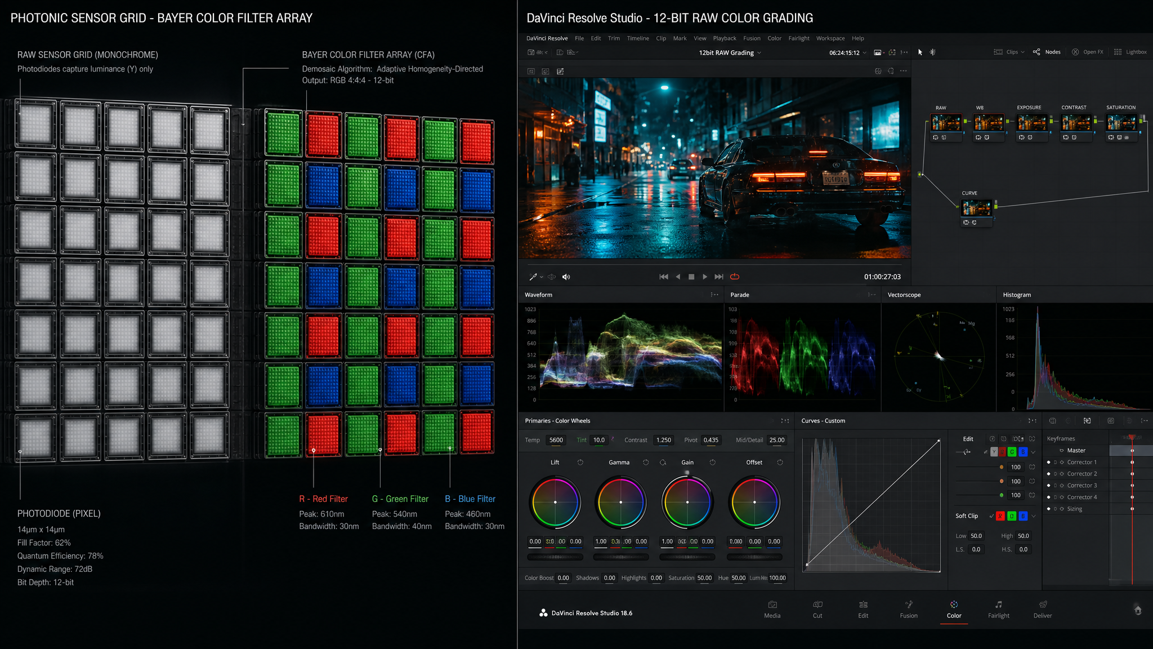
Task: Stop playback in the viewer
Action: pyautogui.click(x=691, y=277)
